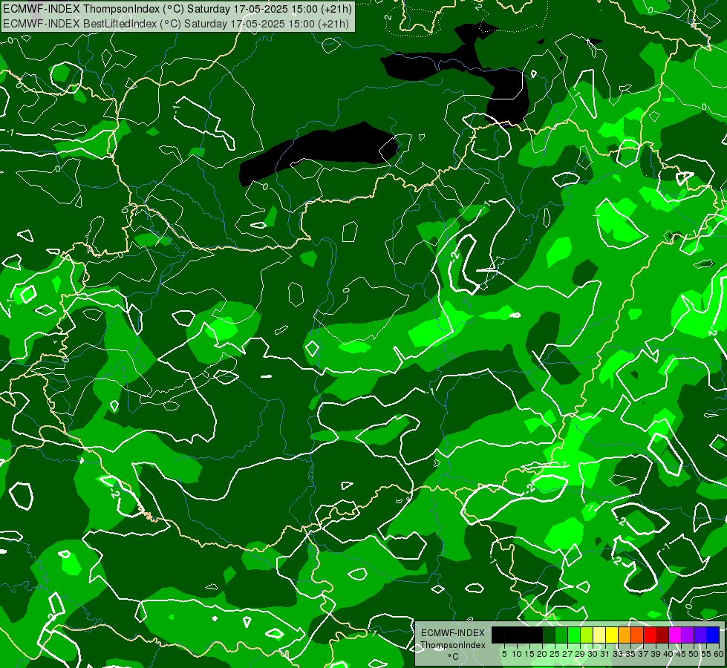The height and width of the screenshot is (668, 727).
Task: Pick the pure yellow 31–33 legend swatch
Action: click(612, 635)
